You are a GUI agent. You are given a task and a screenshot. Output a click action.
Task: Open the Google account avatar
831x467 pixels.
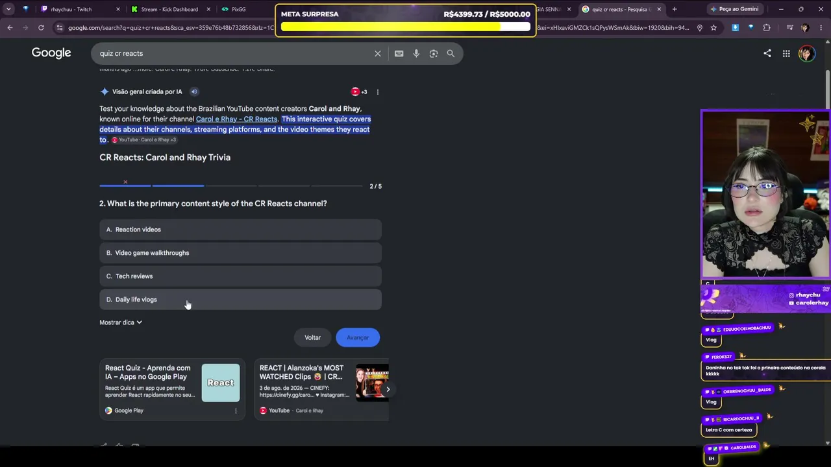(807, 53)
